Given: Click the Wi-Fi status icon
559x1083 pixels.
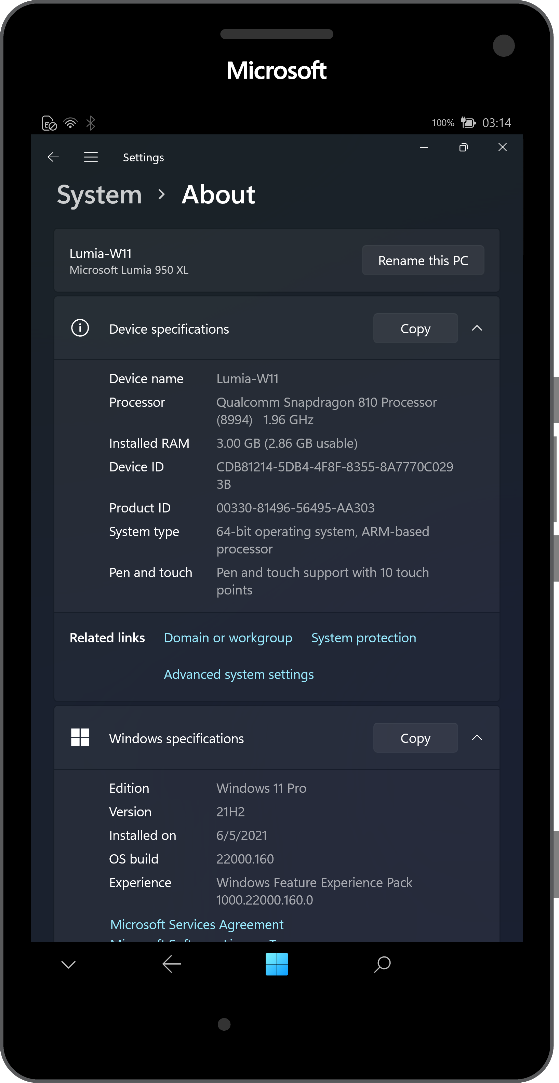Looking at the screenshot, I should (70, 123).
